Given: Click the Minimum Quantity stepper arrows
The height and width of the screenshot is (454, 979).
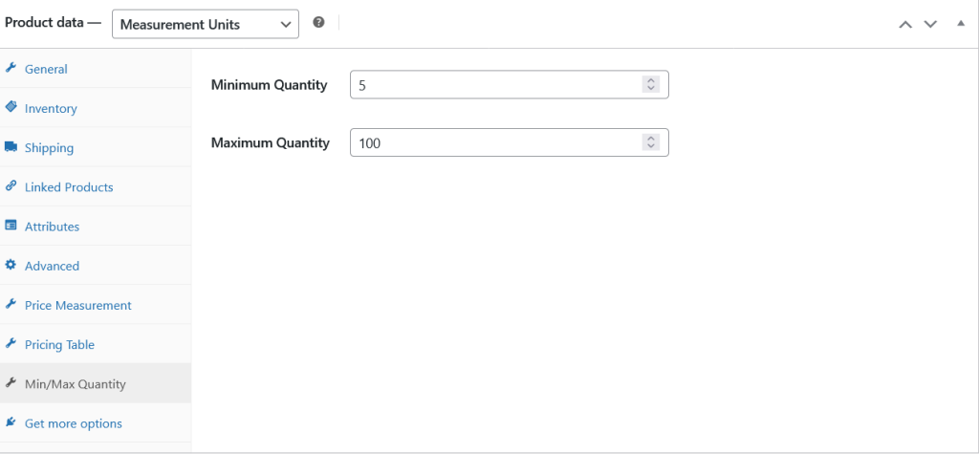Looking at the screenshot, I should [651, 85].
